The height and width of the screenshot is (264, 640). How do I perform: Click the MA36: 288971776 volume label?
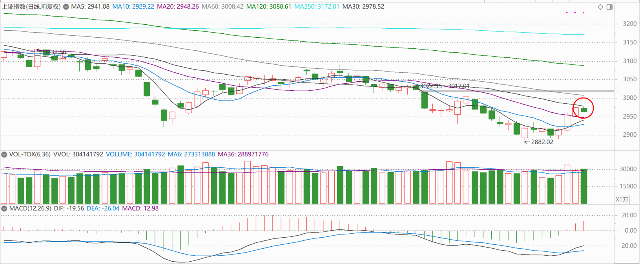pos(243,154)
